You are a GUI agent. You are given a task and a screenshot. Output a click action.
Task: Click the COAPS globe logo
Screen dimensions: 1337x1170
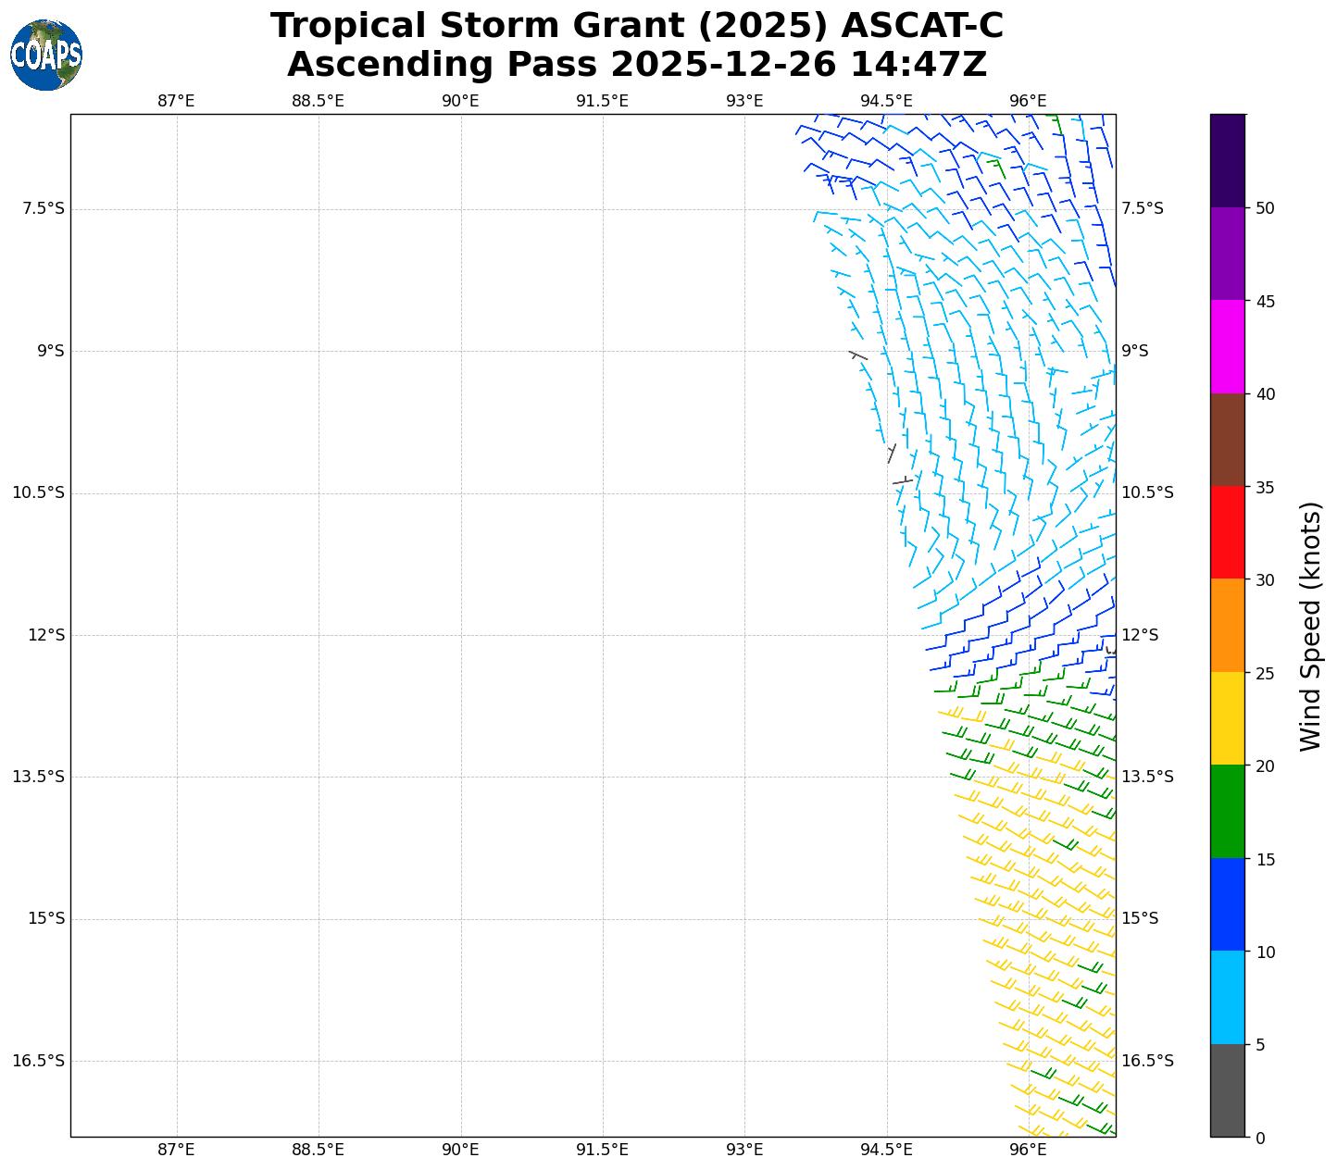(x=46, y=56)
